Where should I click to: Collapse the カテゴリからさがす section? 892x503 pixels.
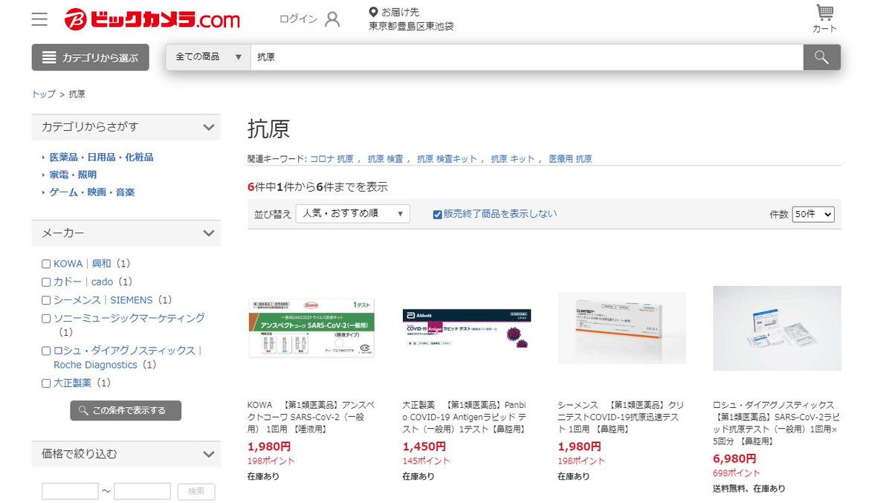(x=208, y=127)
